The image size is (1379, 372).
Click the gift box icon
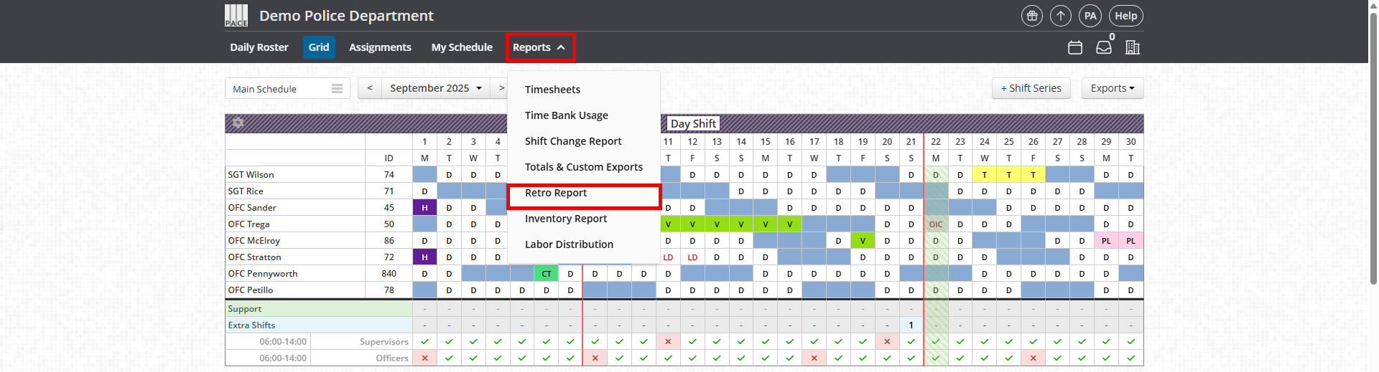click(x=1032, y=16)
